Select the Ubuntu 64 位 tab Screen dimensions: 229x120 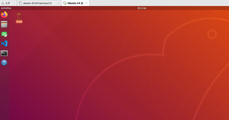[75, 3]
